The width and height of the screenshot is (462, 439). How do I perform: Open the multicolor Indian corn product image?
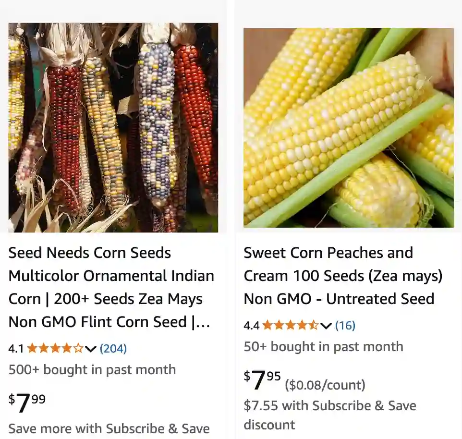113,128
